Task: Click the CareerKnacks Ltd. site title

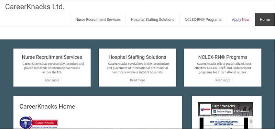Action: (35, 7)
